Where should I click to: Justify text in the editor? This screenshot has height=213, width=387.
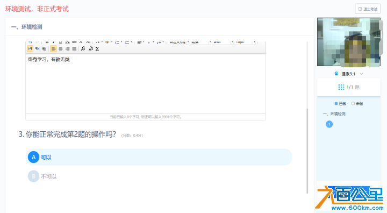[x=74, y=49]
